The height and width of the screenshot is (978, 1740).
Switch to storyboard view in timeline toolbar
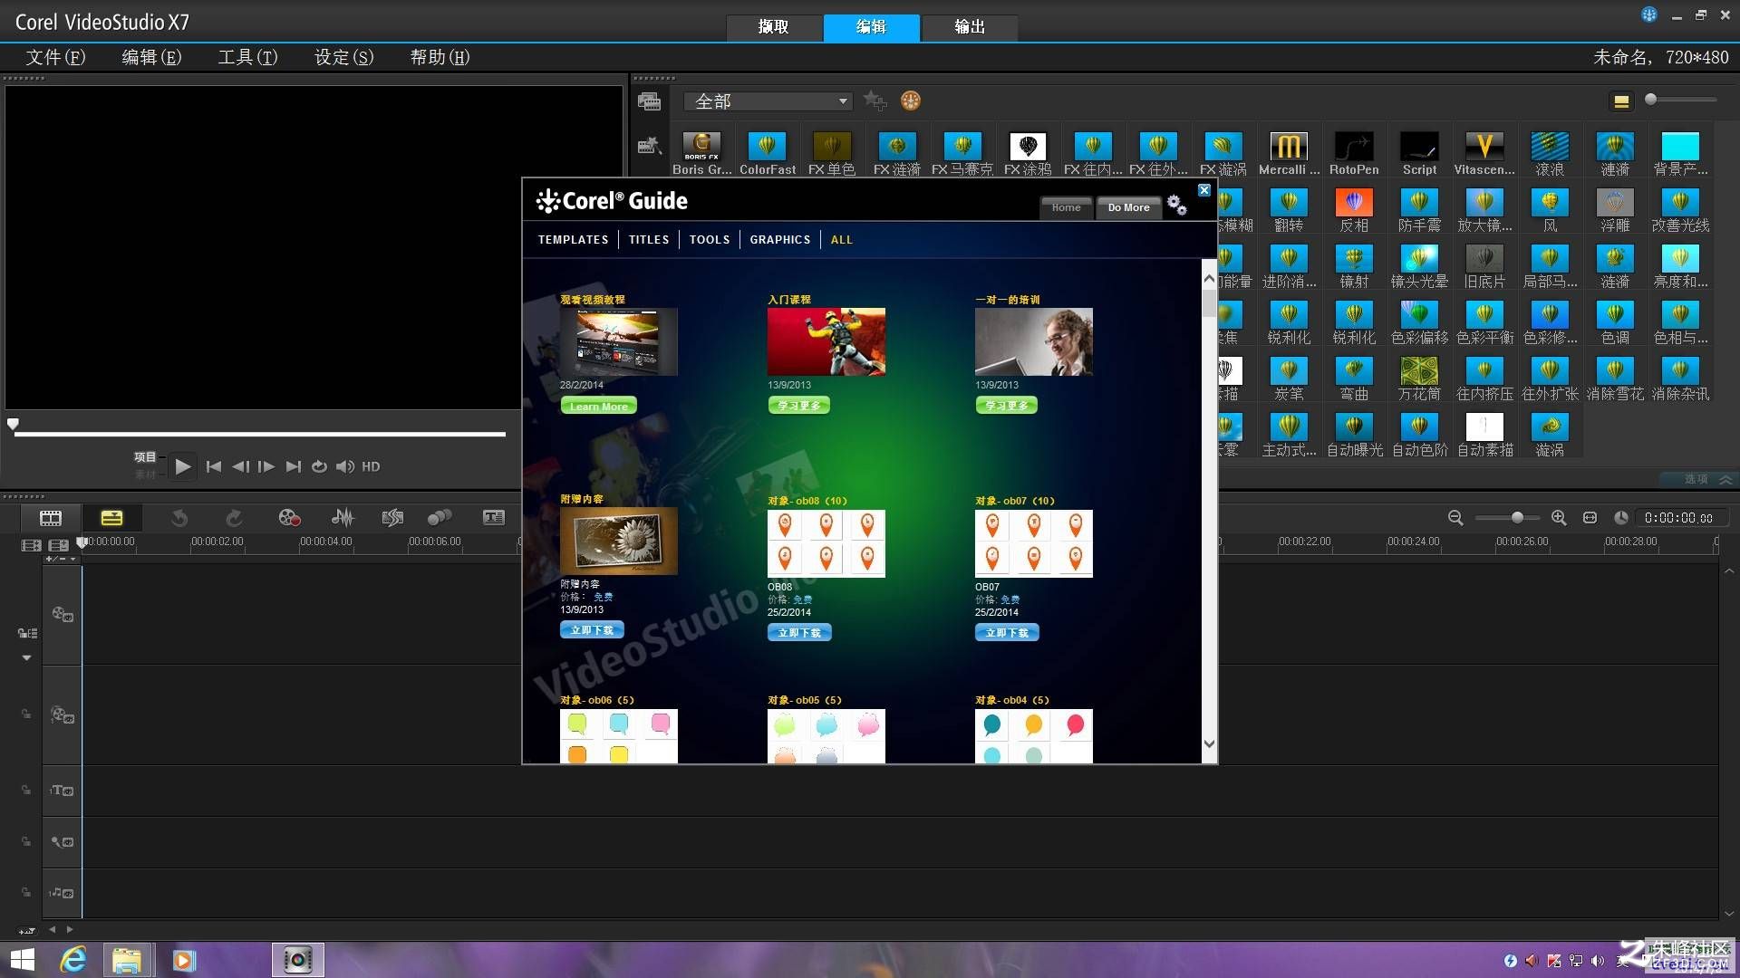(x=51, y=518)
